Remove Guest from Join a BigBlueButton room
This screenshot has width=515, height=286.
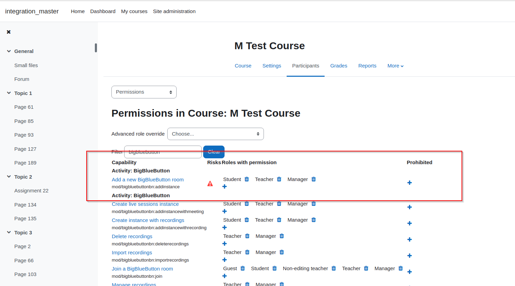coord(243,268)
